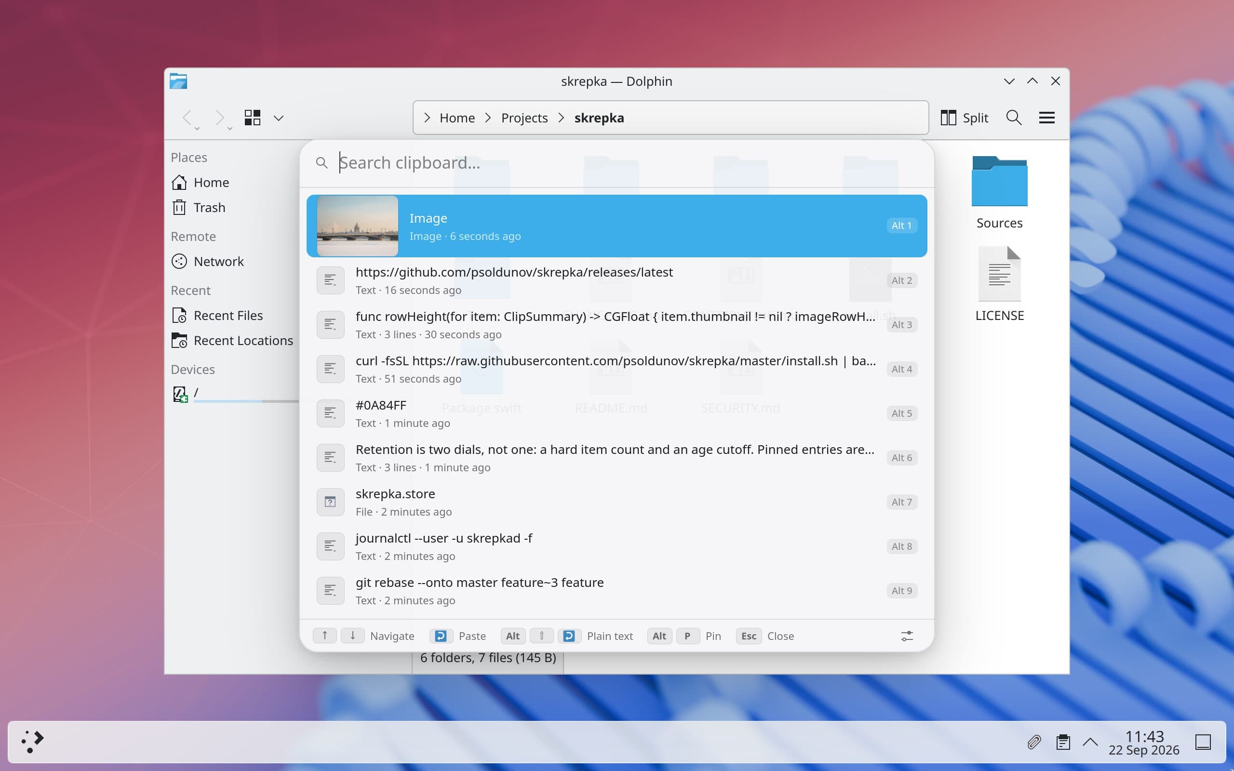This screenshot has height=771, width=1234.
Task: Open Dolphin's hamburger menu
Action: coord(1047,118)
